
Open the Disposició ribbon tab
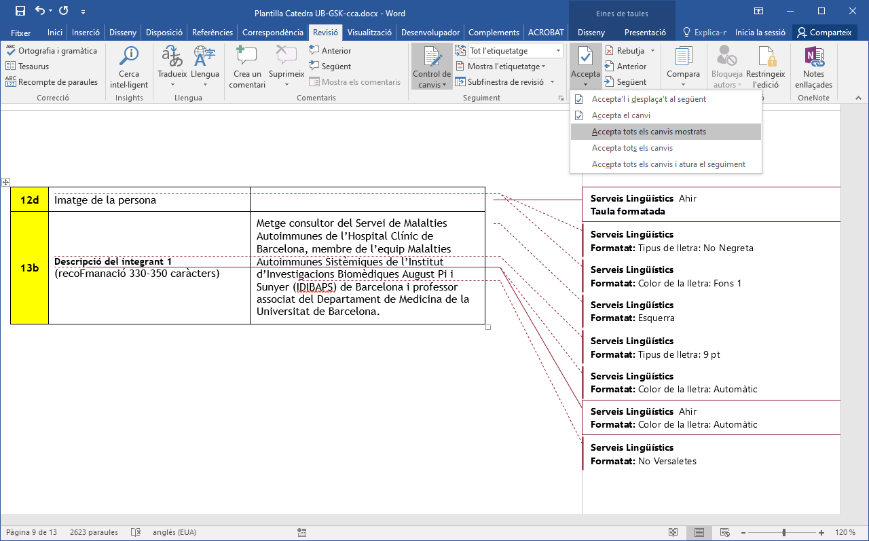click(164, 32)
